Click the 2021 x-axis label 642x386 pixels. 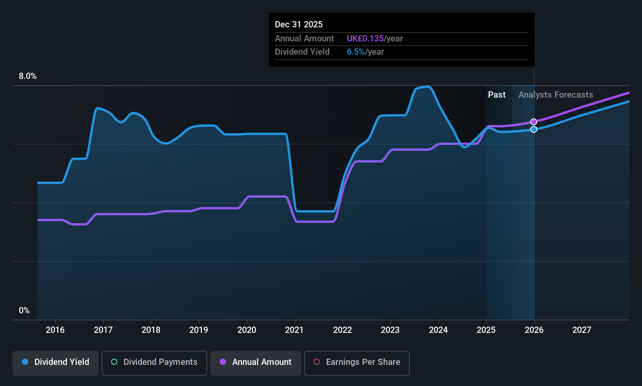[x=294, y=330]
